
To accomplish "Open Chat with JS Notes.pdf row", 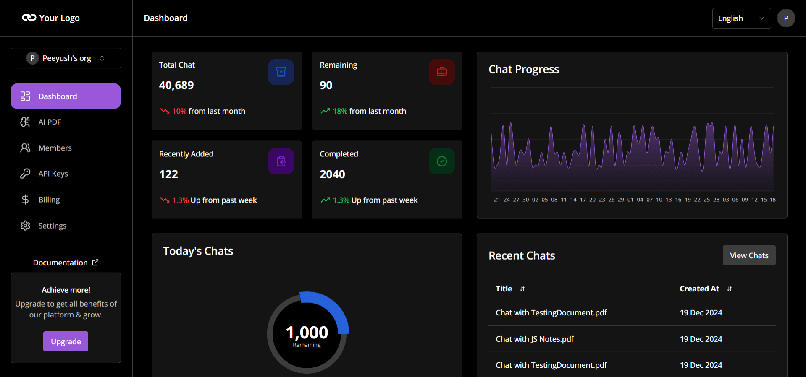I will 534,339.
